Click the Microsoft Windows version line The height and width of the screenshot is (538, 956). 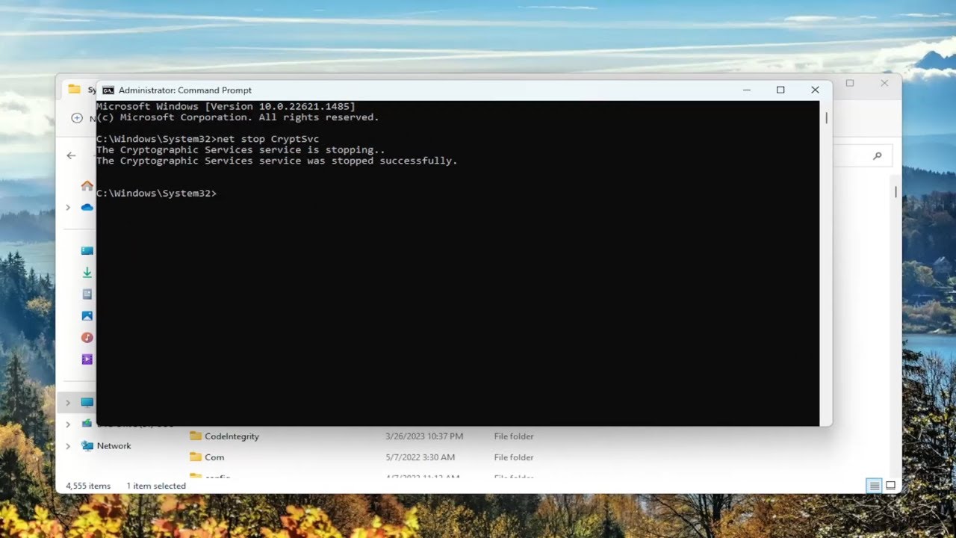(226, 107)
